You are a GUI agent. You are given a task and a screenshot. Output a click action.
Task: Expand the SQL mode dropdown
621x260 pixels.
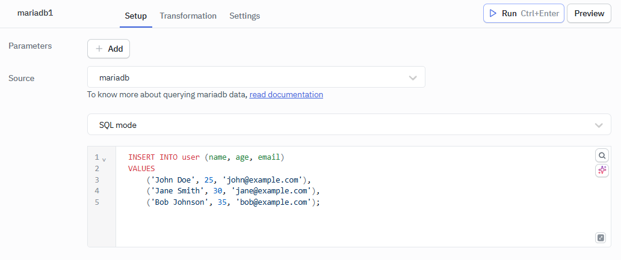pyautogui.click(x=349, y=125)
